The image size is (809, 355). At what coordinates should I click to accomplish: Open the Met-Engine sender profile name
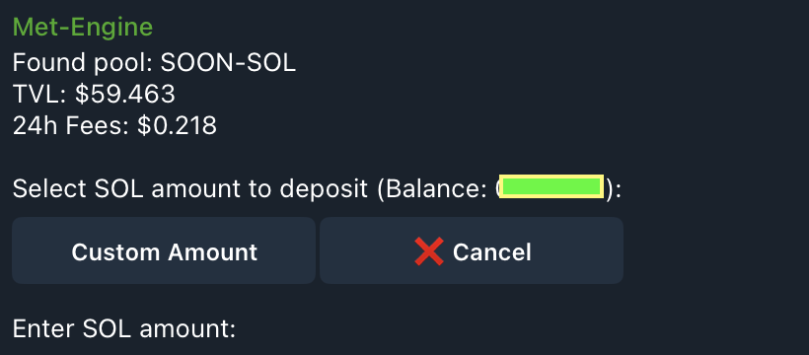point(83,27)
